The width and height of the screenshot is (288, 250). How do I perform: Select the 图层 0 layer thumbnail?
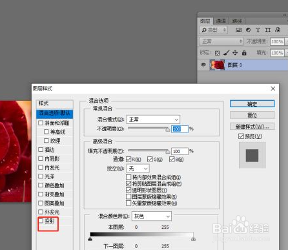(217, 65)
